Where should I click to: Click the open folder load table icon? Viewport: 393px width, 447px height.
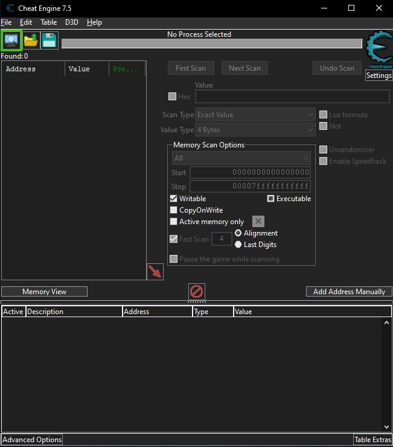pos(31,40)
